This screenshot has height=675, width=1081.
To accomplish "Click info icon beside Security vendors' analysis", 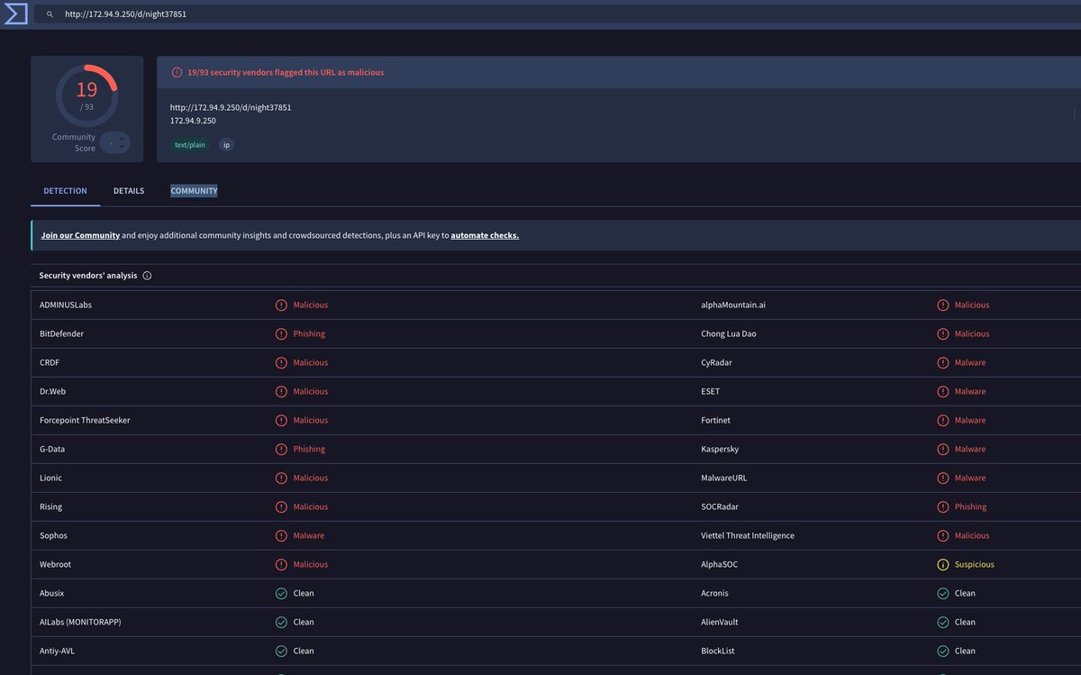I will (x=147, y=276).
